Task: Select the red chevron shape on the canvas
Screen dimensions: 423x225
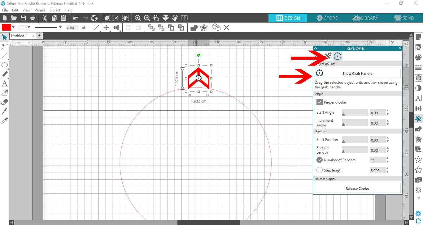Action: 198,79
